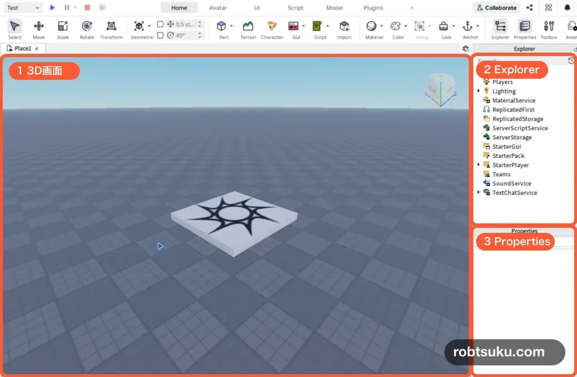Select ReplicatedStorage in Explorer
The height and width of the screenshot is (377, 577).
click(x=518, y=119)
